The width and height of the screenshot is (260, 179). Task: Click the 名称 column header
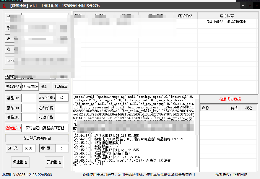(206, 108)
